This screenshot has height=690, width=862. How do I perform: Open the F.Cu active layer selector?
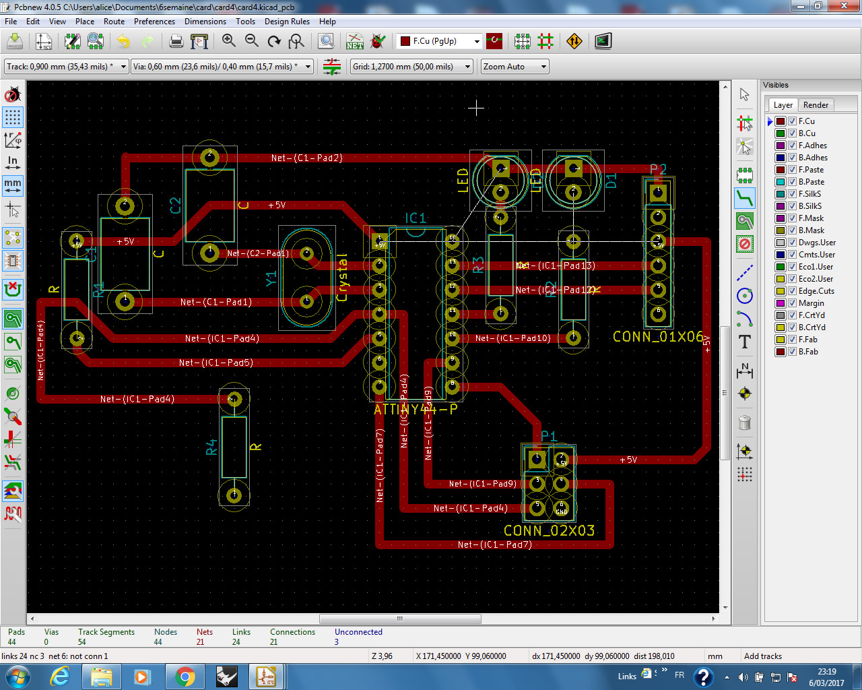pos(440,41)
